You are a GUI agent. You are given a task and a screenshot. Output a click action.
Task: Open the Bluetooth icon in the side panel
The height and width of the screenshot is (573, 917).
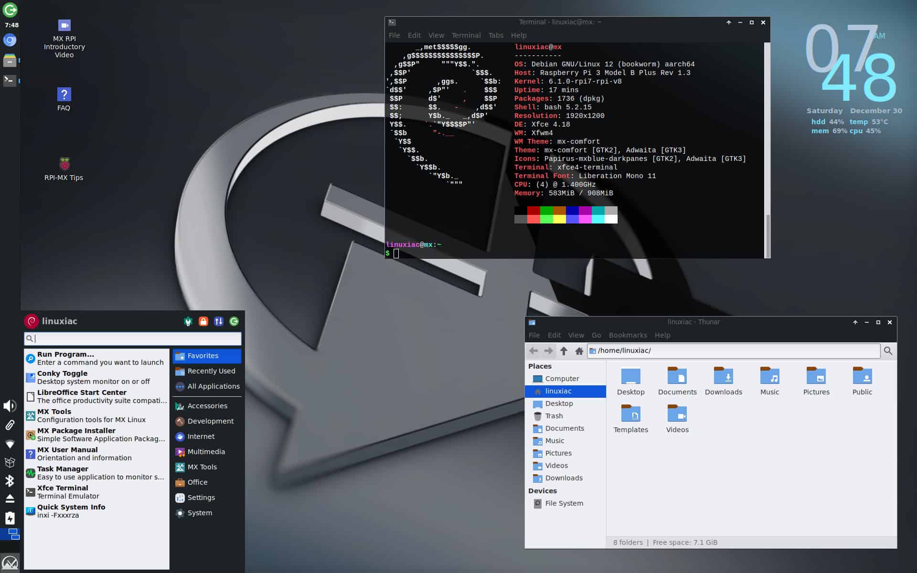coord(10,481)
